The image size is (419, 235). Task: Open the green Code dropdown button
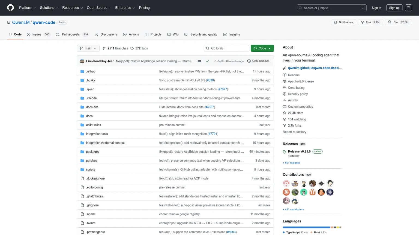262,48
